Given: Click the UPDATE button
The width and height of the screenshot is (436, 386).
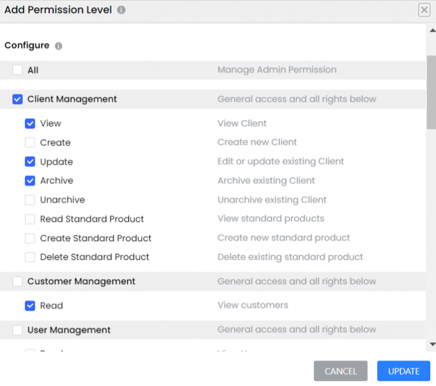Looking at the screenshot, I should [x=404, y=371].
